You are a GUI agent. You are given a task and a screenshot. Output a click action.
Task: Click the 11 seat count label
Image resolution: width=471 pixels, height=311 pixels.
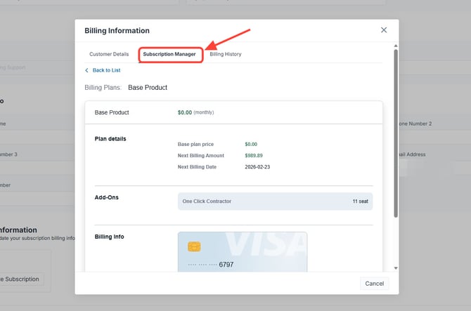coord(360,201)
